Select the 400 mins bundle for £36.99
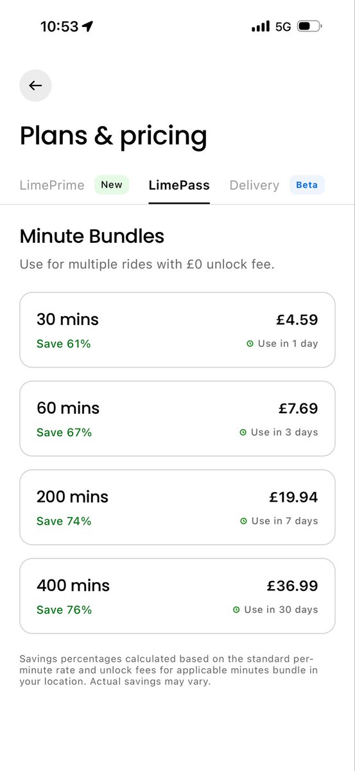 pos(177,596)
